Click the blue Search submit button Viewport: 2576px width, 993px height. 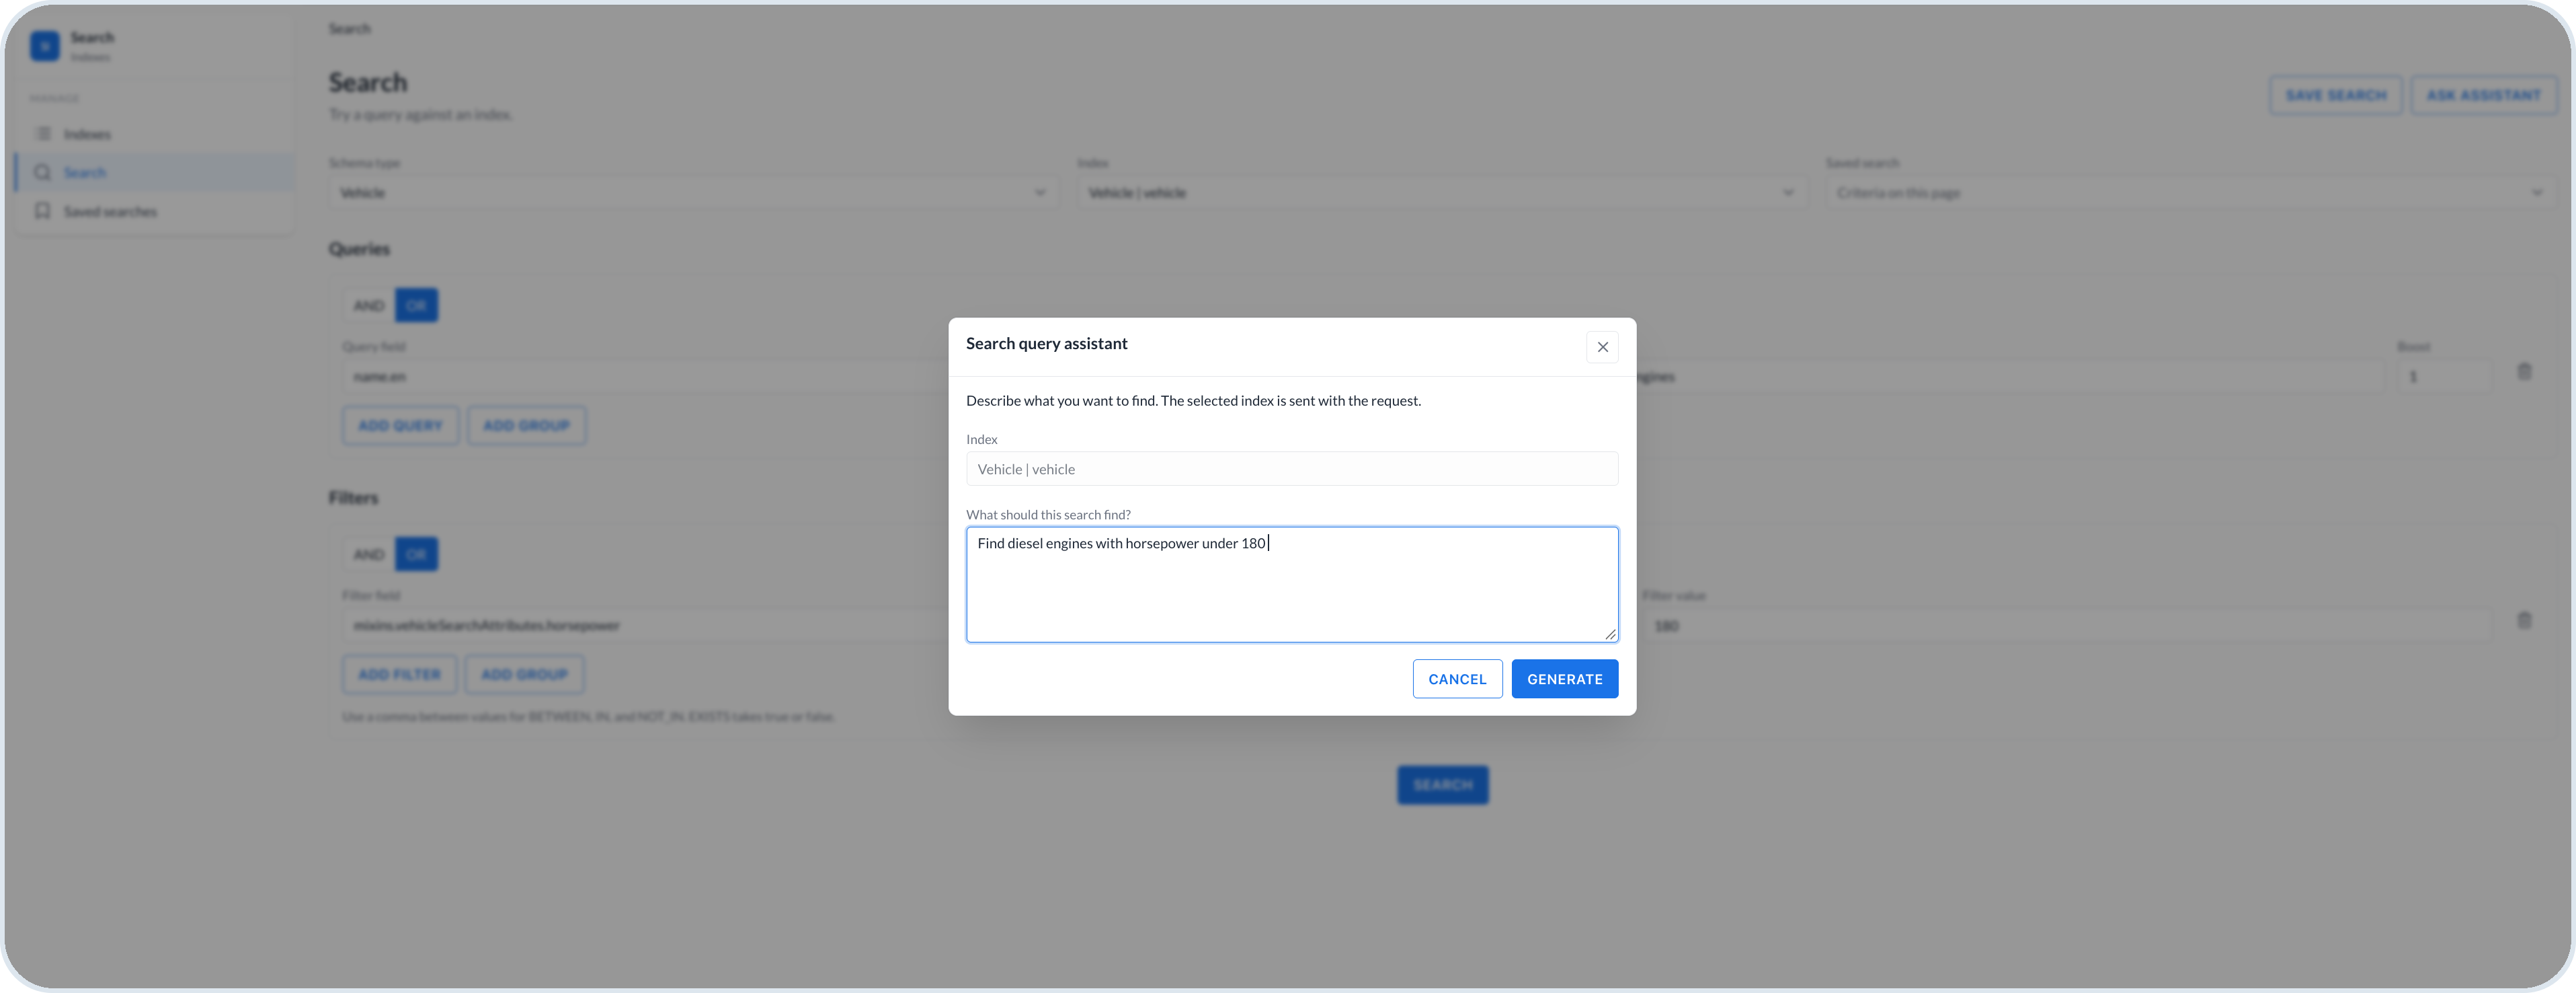pyautogui.click(x=1442, y=785)
